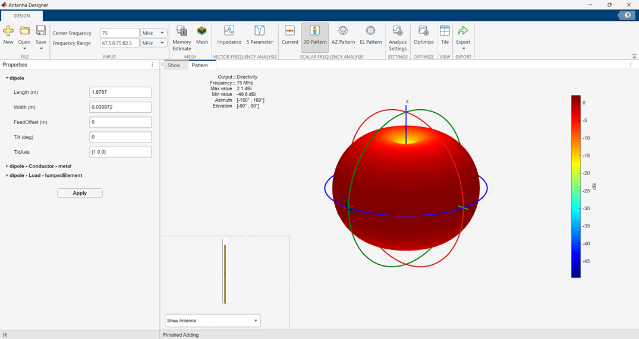639x339 pixels.
Task: Show the Current distribution
Action: [x=290, y=34]
